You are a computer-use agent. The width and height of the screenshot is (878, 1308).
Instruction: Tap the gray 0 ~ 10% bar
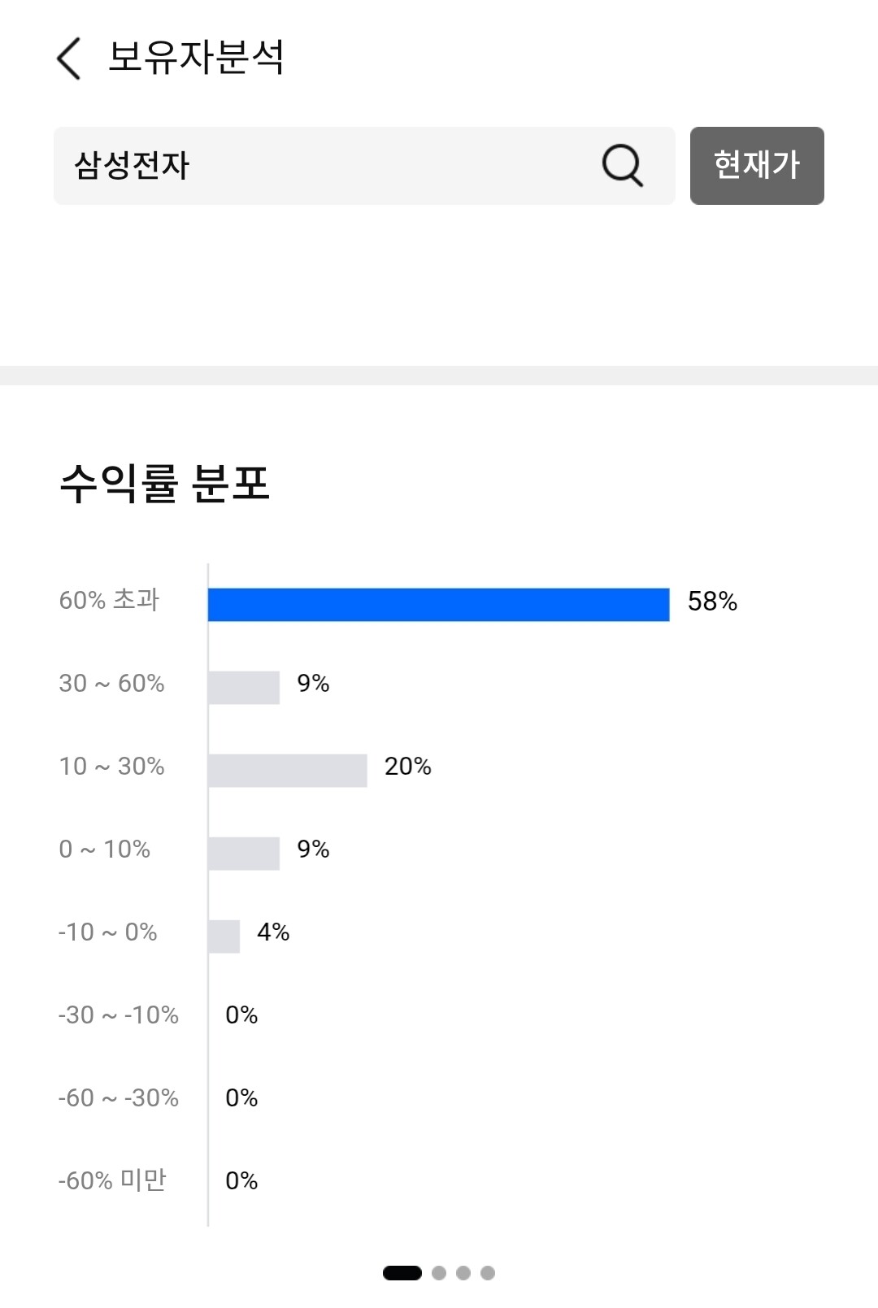(x=244, y=854)
